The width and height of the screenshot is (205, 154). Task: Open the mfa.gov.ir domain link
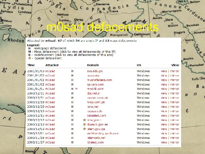pos(94,120)
